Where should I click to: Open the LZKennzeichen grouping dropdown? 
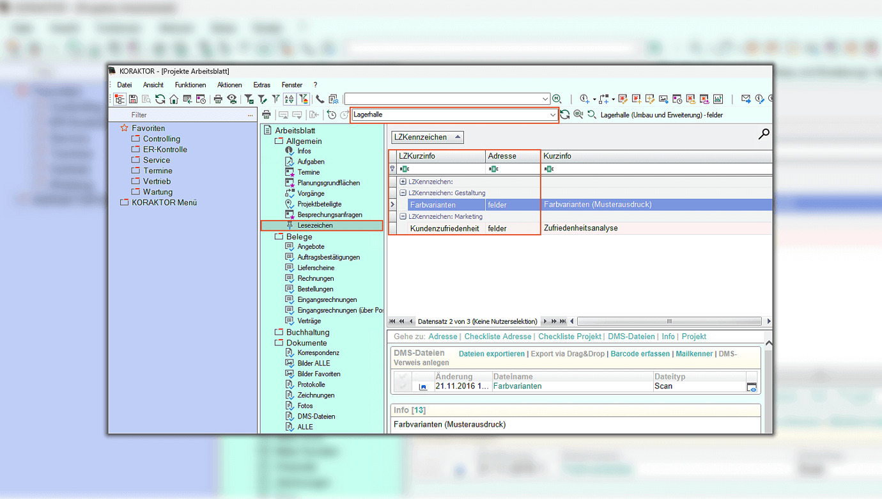[427, 137]
